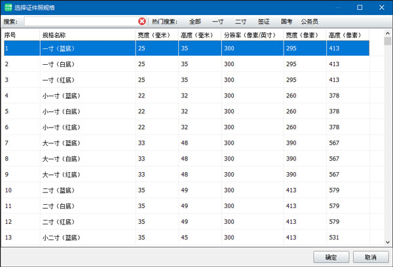Close the 选择证件照规格 dialog
Image resolution: width=393 pixels, height=267 pixels.
(381, 7)
